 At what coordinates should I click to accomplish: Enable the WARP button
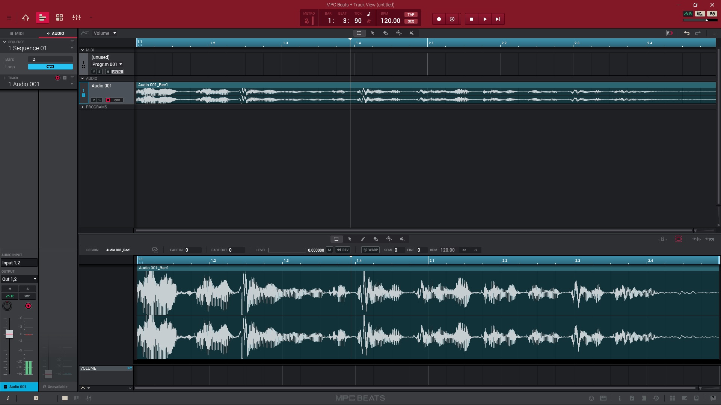click(370, 250)
